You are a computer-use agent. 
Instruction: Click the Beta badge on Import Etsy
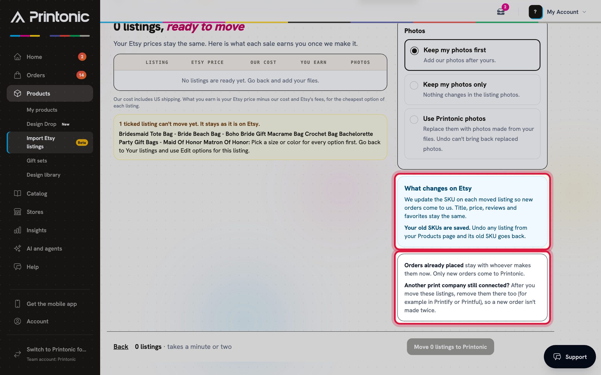[x=82, y=142]
